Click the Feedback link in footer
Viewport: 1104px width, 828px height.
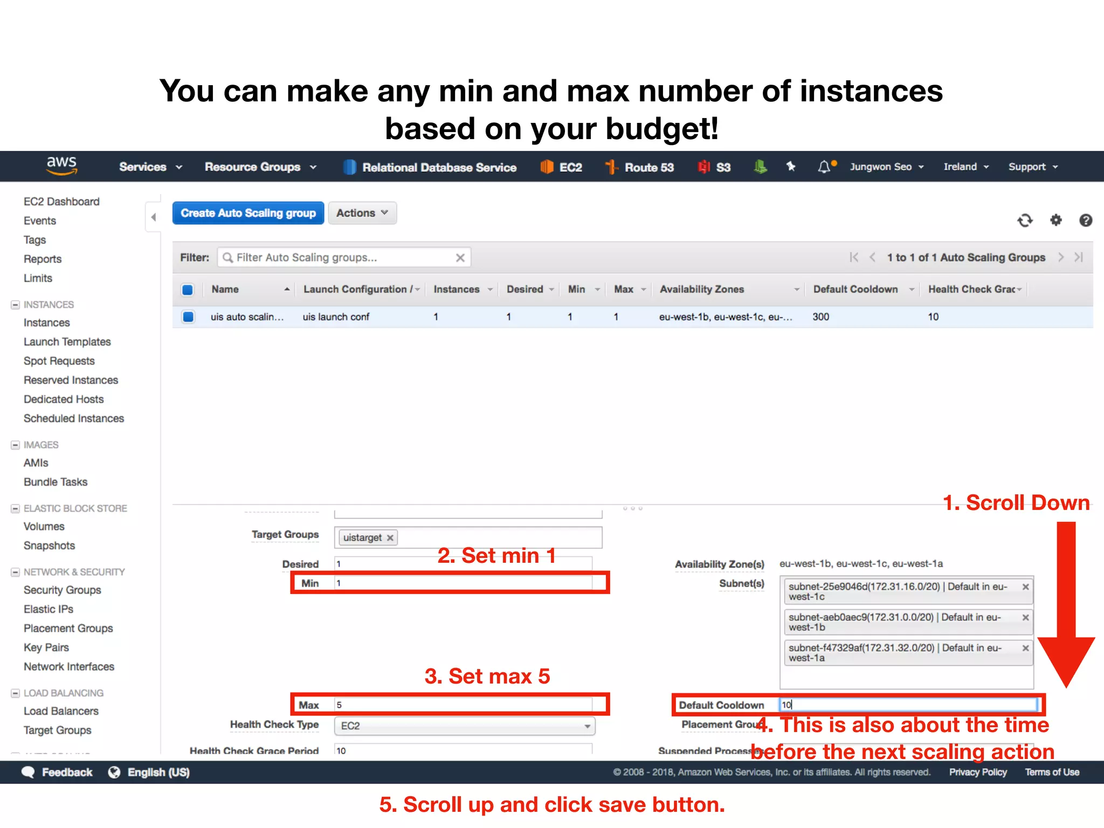point(67,772)
